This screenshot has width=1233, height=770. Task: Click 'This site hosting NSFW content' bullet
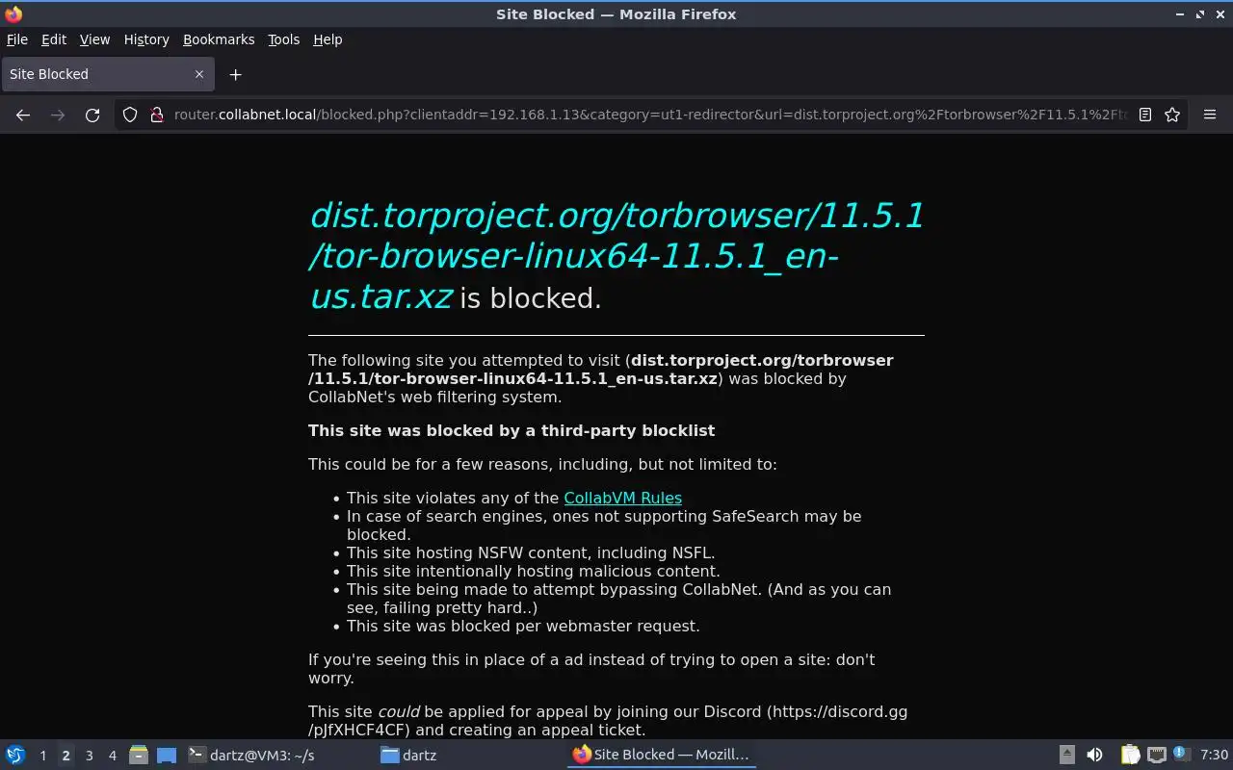point(531,552)
